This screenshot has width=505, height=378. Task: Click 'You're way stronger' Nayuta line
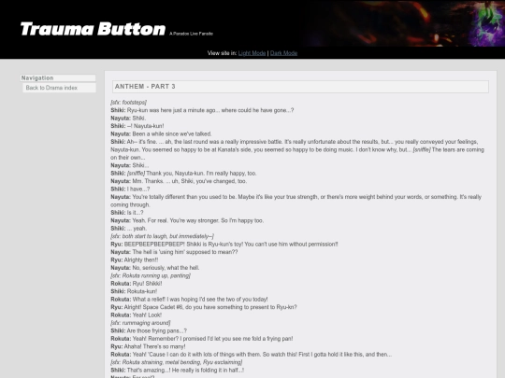coord(187,220)
